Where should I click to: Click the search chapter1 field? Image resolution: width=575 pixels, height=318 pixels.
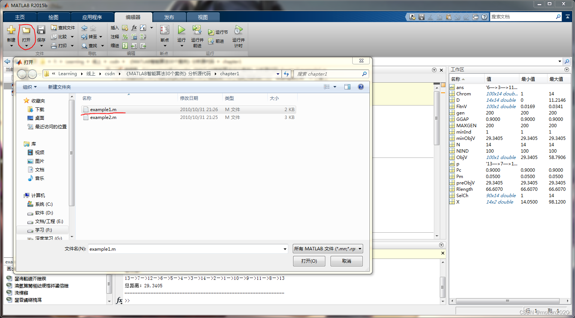[328, 74]
